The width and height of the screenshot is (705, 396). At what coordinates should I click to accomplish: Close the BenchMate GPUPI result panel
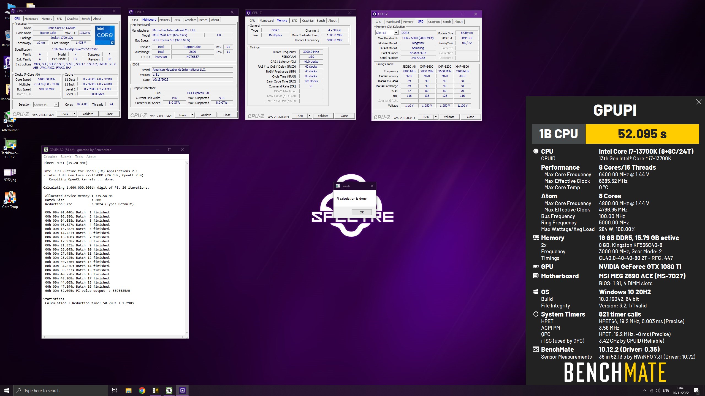pyautogui.click(x=699, y=102)
